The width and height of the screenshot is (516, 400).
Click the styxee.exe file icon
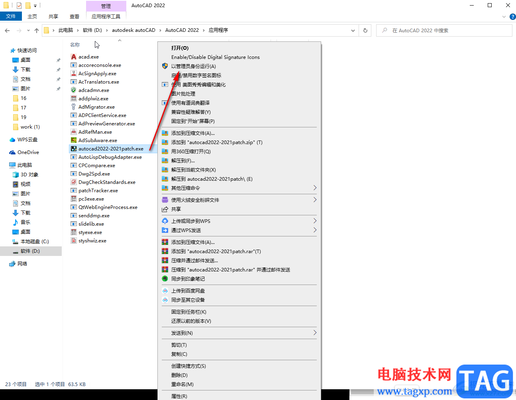(73, 232)
